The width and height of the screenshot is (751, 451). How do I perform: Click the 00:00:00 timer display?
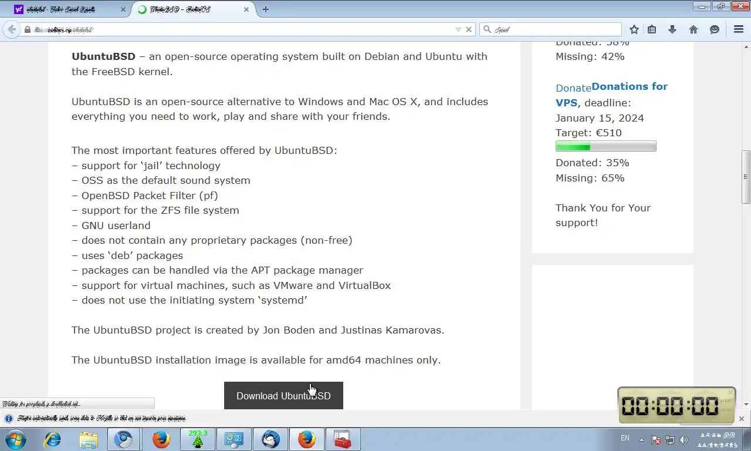tap(670, 406)
